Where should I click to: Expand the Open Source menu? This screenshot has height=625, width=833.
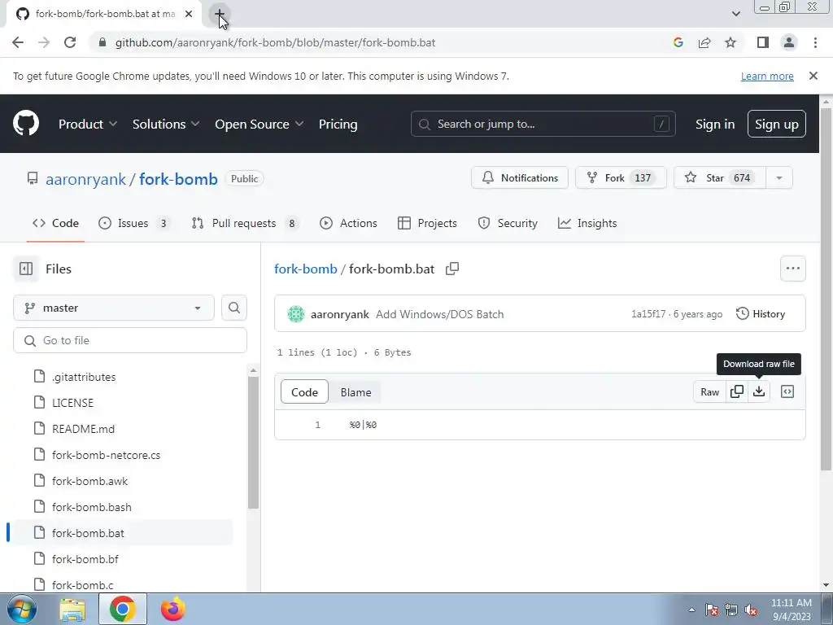(x=259, y=124)
